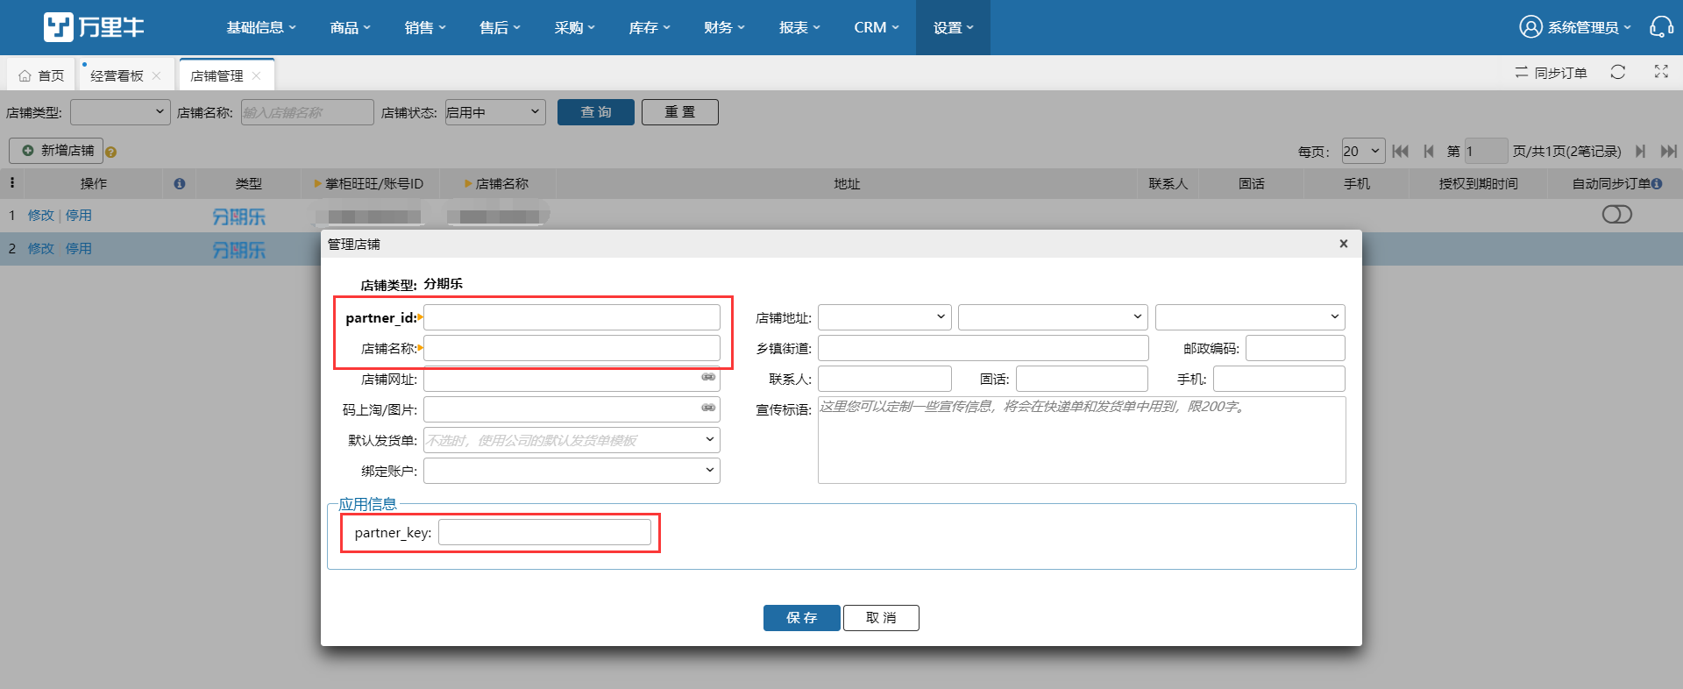
Task: Click the system administrator avatar icon
Action: tap(1530, 27)
